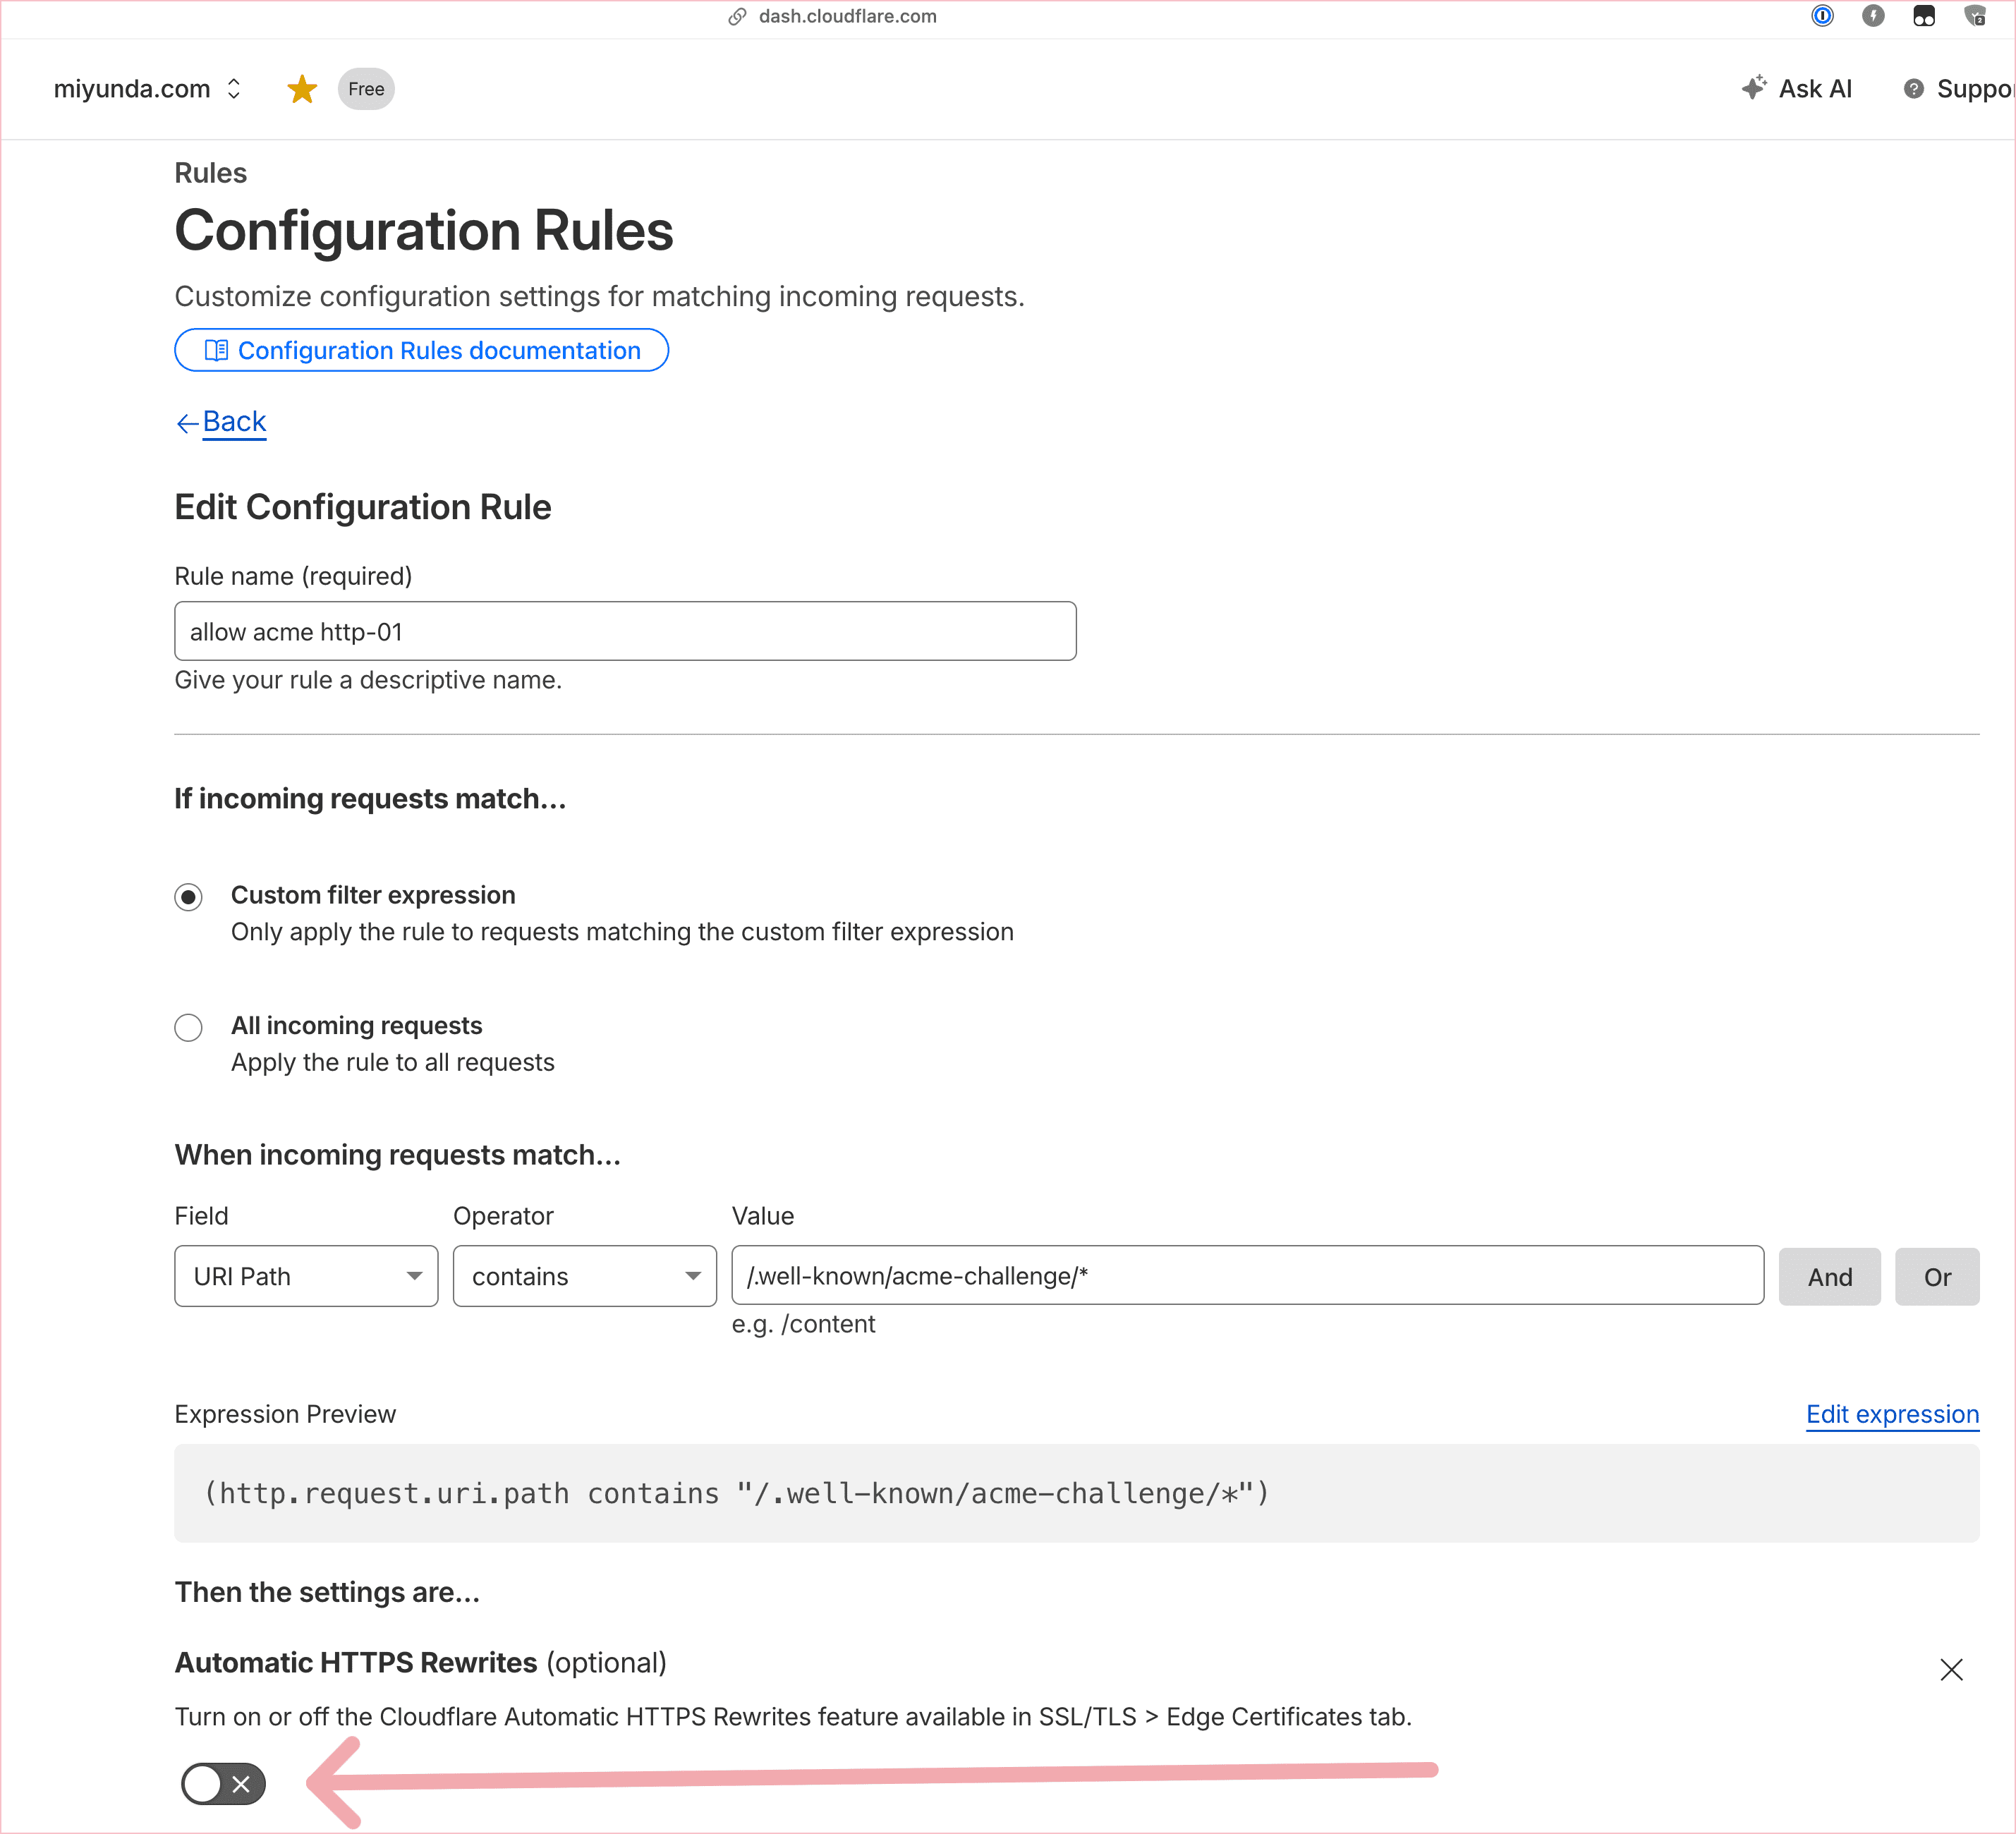This screenshot has height=1834, width=2016.
Task: Select the All incoming requests radio button
Action: point(188,1027)
